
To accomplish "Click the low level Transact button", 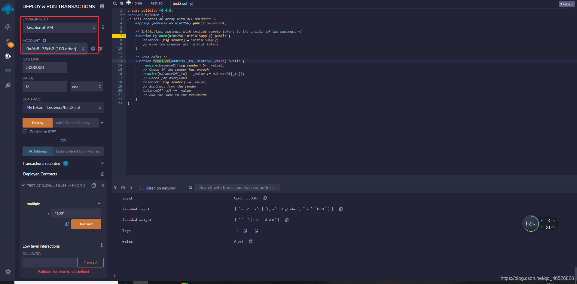I will pyautogui.click(x=90, y=262).
